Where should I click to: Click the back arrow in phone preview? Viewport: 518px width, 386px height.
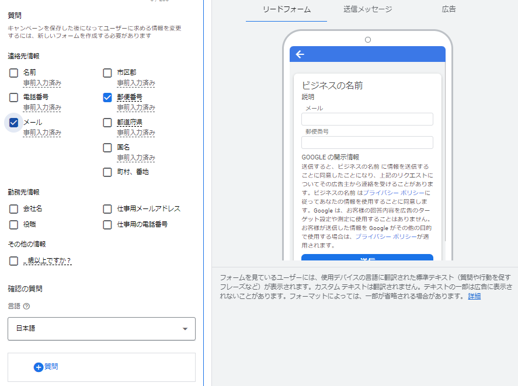(300, 54)
